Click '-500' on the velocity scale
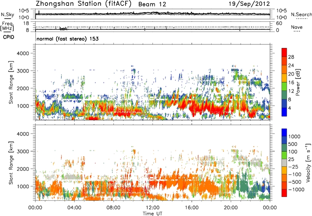Viewport: 312px width, 216px height. (295, 182)
